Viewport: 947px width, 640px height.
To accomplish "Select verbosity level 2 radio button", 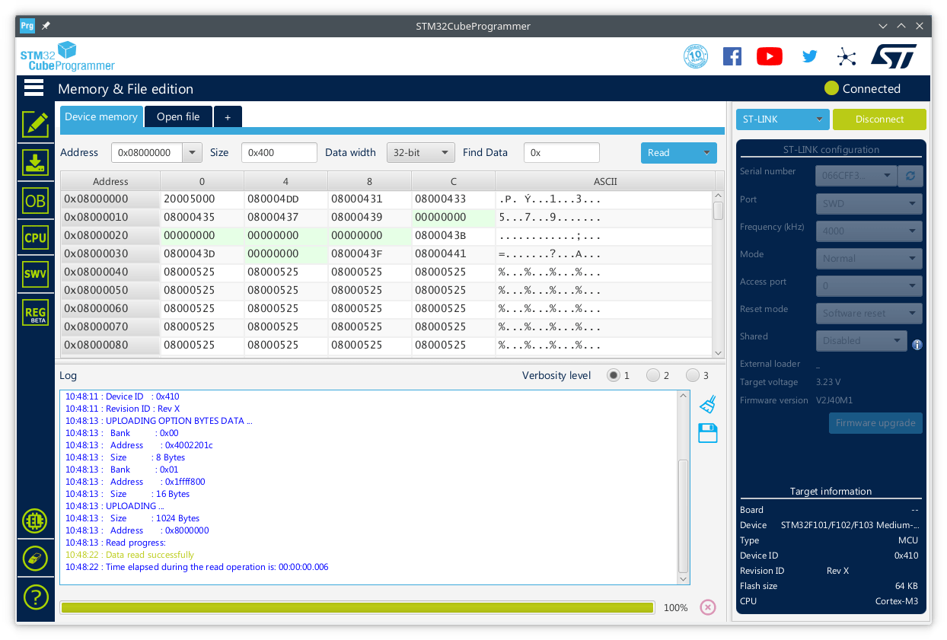I will [653, 375].
